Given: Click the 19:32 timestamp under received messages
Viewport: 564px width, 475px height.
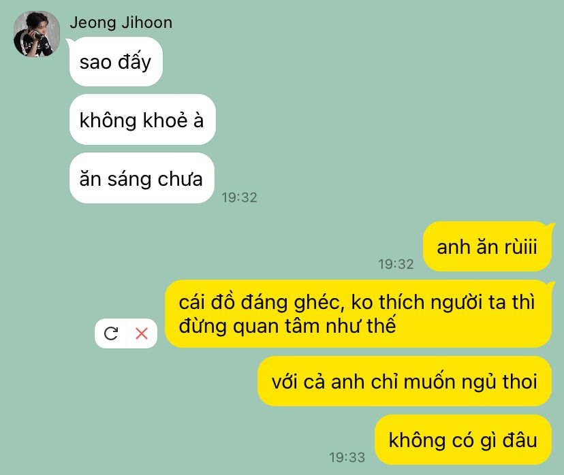Looking at the screenshot, I should (239, 197).
